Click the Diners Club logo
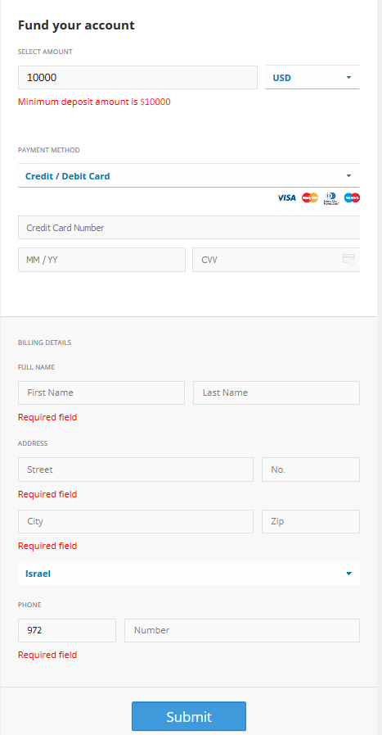The image size is (382, 735). 331,198
